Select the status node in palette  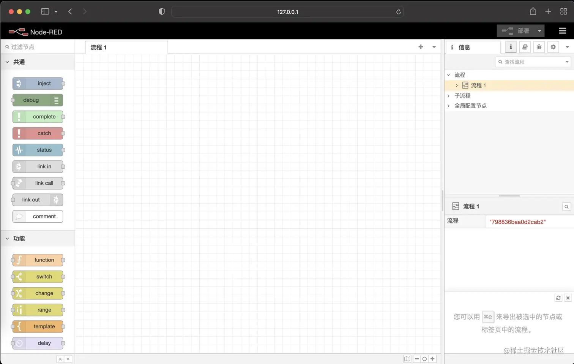[38, 150]
